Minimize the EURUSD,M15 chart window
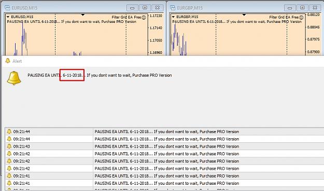324x191 pixels. (132, 8)
